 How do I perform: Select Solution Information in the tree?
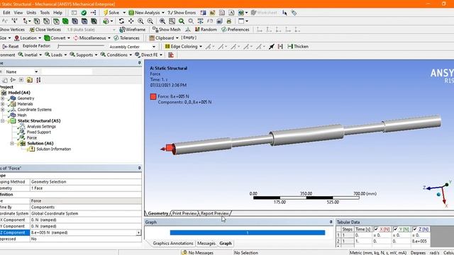coord(53,149)
